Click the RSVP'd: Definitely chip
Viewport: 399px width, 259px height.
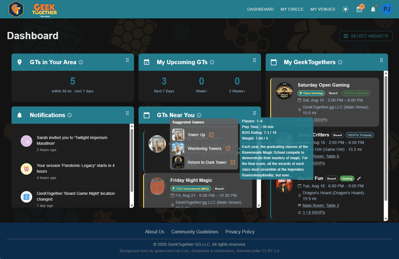(x=356, y=93)
